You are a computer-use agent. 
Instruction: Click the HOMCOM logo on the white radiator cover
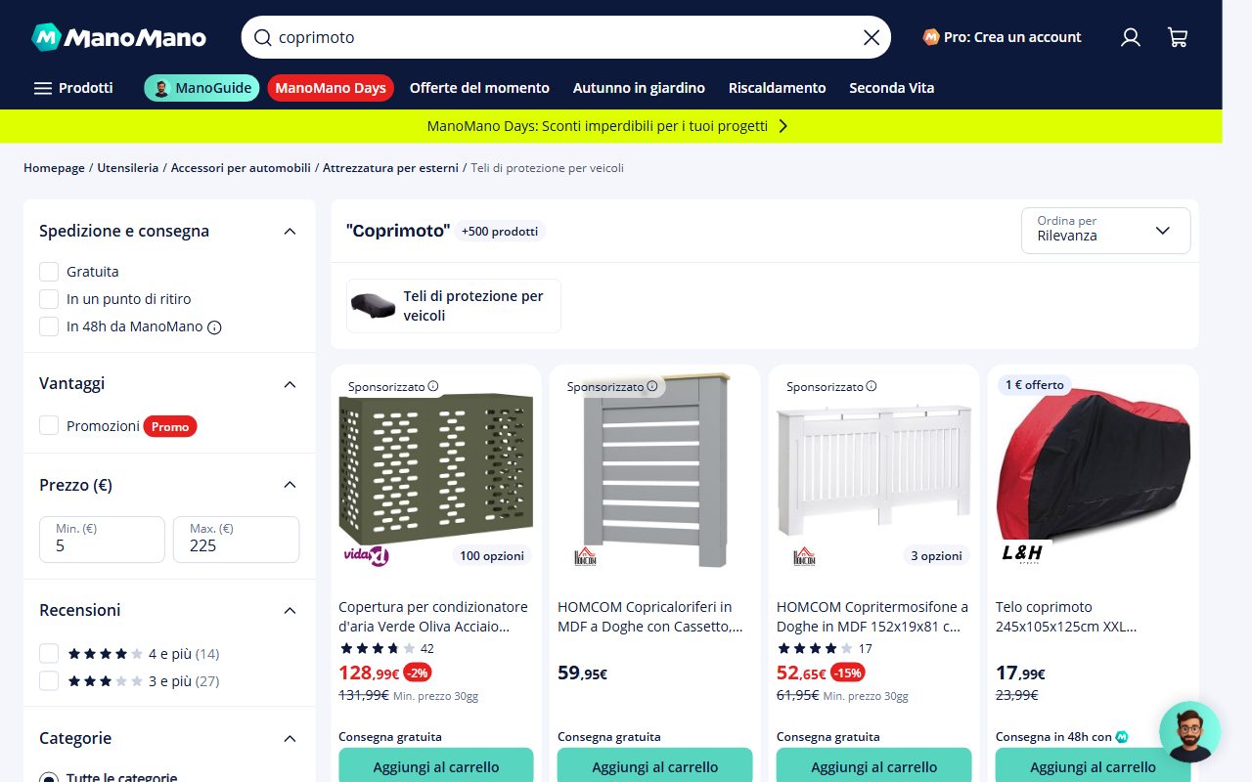click(804, 556)
